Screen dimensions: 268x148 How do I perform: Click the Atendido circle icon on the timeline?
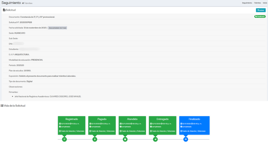click(125, 139)
